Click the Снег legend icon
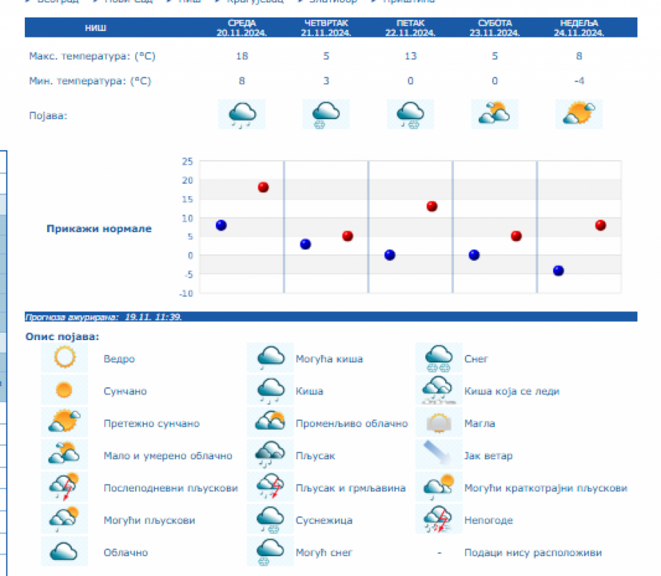The height and width of the screenshot is (576, 661). click(x=438, y=359)
